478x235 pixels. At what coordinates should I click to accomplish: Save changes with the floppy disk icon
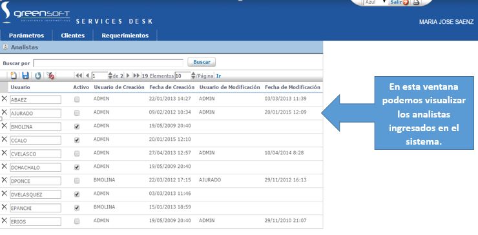coord(26,76)
